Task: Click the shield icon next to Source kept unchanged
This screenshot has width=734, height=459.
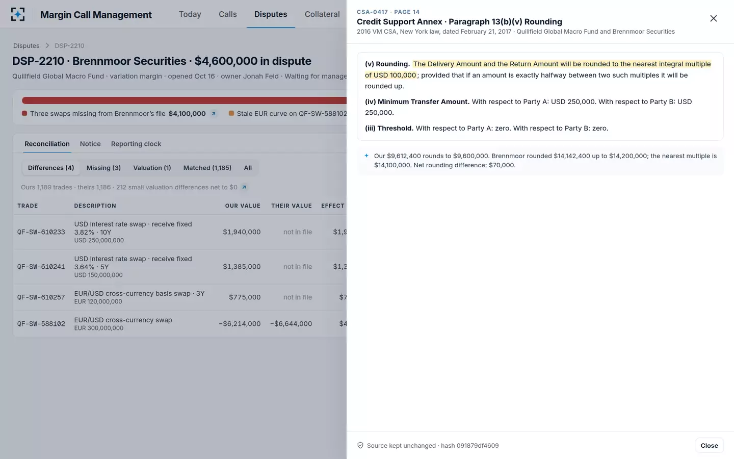Action: [x=360, y=445]
